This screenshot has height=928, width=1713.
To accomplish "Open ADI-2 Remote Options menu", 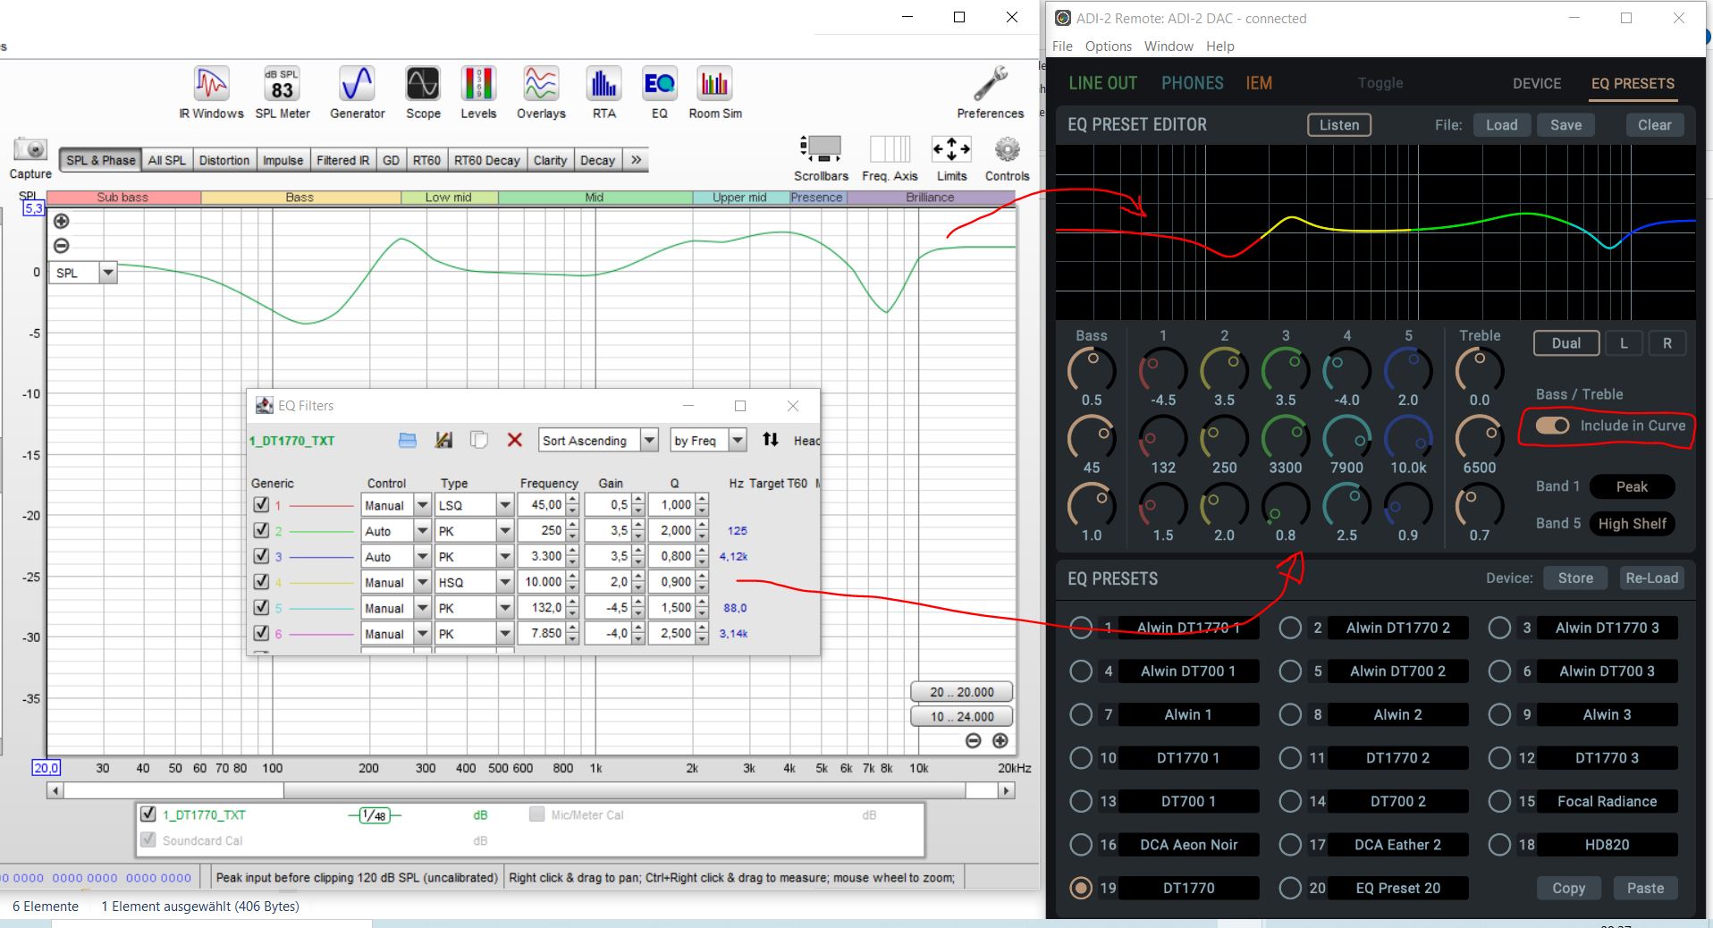I will [1108, 46].
